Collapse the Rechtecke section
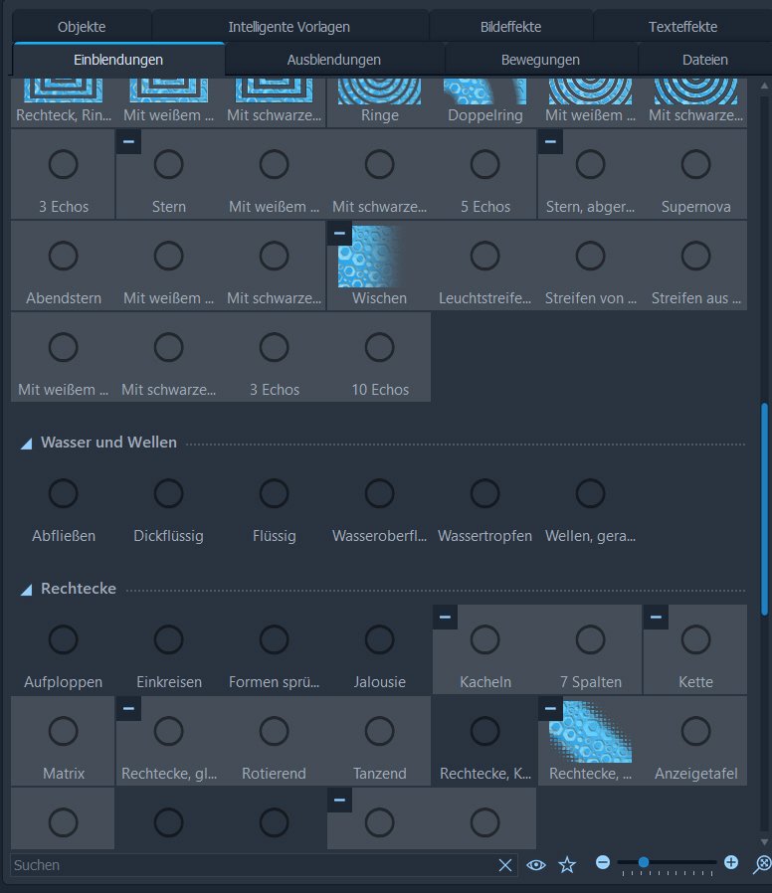This screenshot has width=772, height=893. [x=27, y=590]
